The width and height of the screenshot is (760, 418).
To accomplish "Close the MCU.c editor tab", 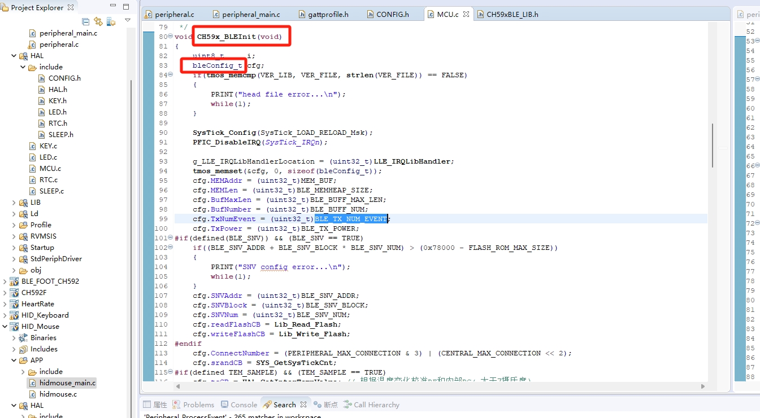I will pyautogui.click(x=466, y=14).
